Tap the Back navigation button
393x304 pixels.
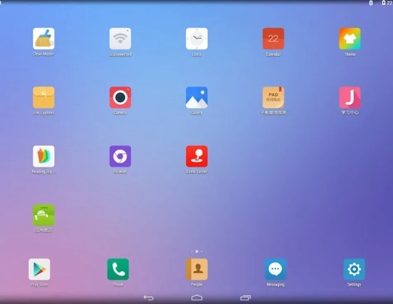[149, 298]
